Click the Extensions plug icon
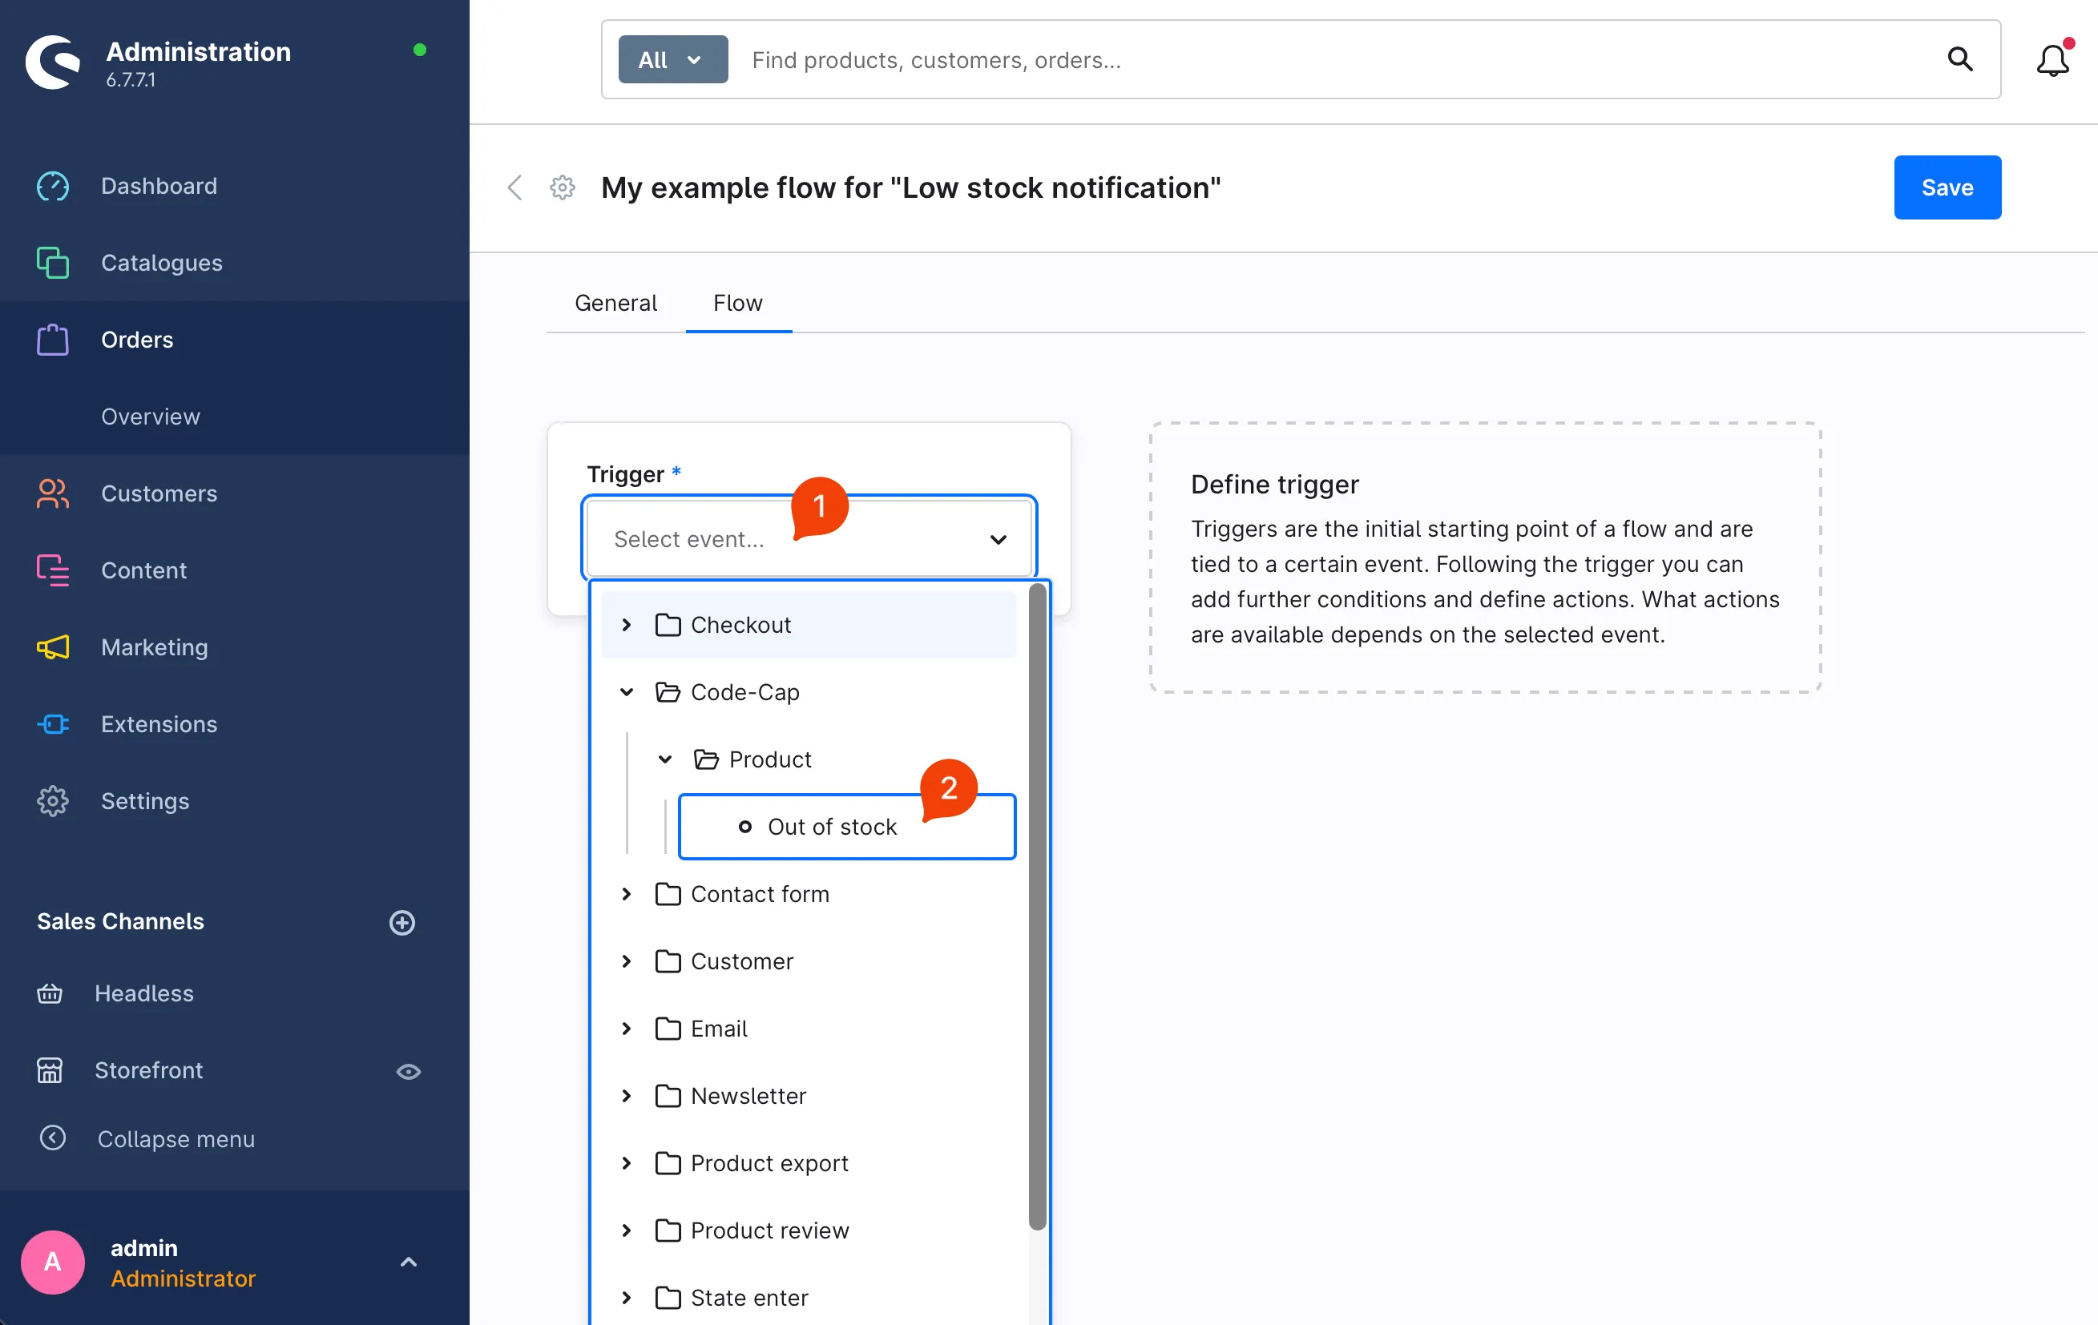 [52, 724]
